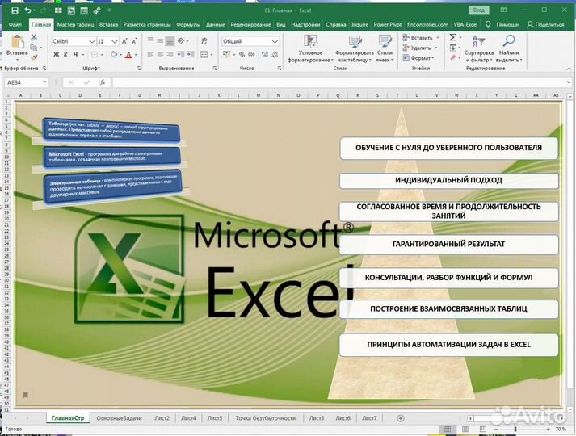Click the comma thousands separator icon
The height and width of the screenshot is (436, 576).
[x=251, y=55]
